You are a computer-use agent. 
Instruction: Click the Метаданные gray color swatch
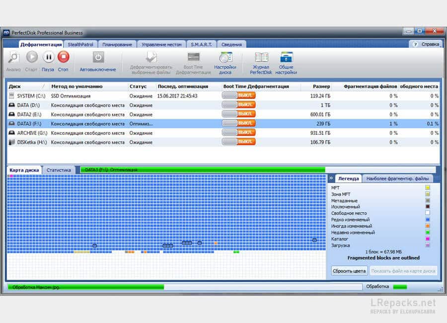coord(427,200)
